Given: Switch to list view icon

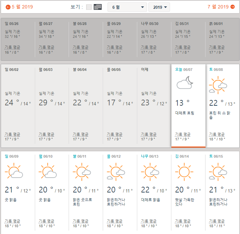Looking at the screenshot, I should pos(89,7).
